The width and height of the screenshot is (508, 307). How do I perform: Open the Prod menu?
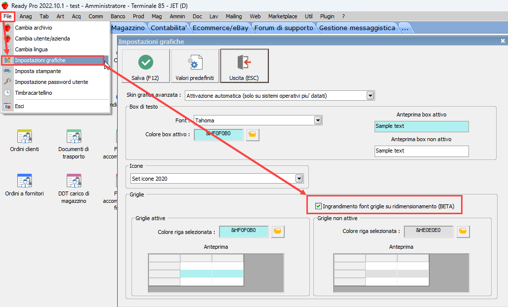point(138,16)
